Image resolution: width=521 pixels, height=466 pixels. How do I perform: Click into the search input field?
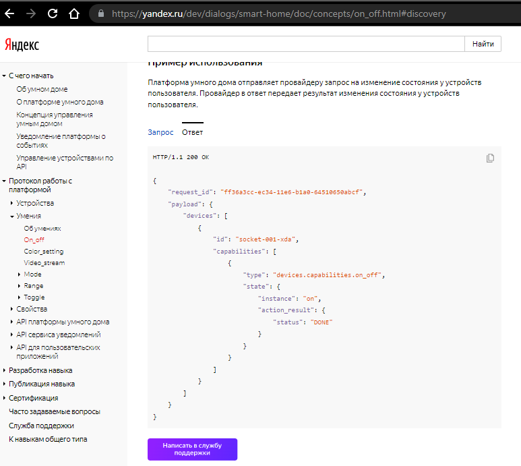tap(305, 44)
